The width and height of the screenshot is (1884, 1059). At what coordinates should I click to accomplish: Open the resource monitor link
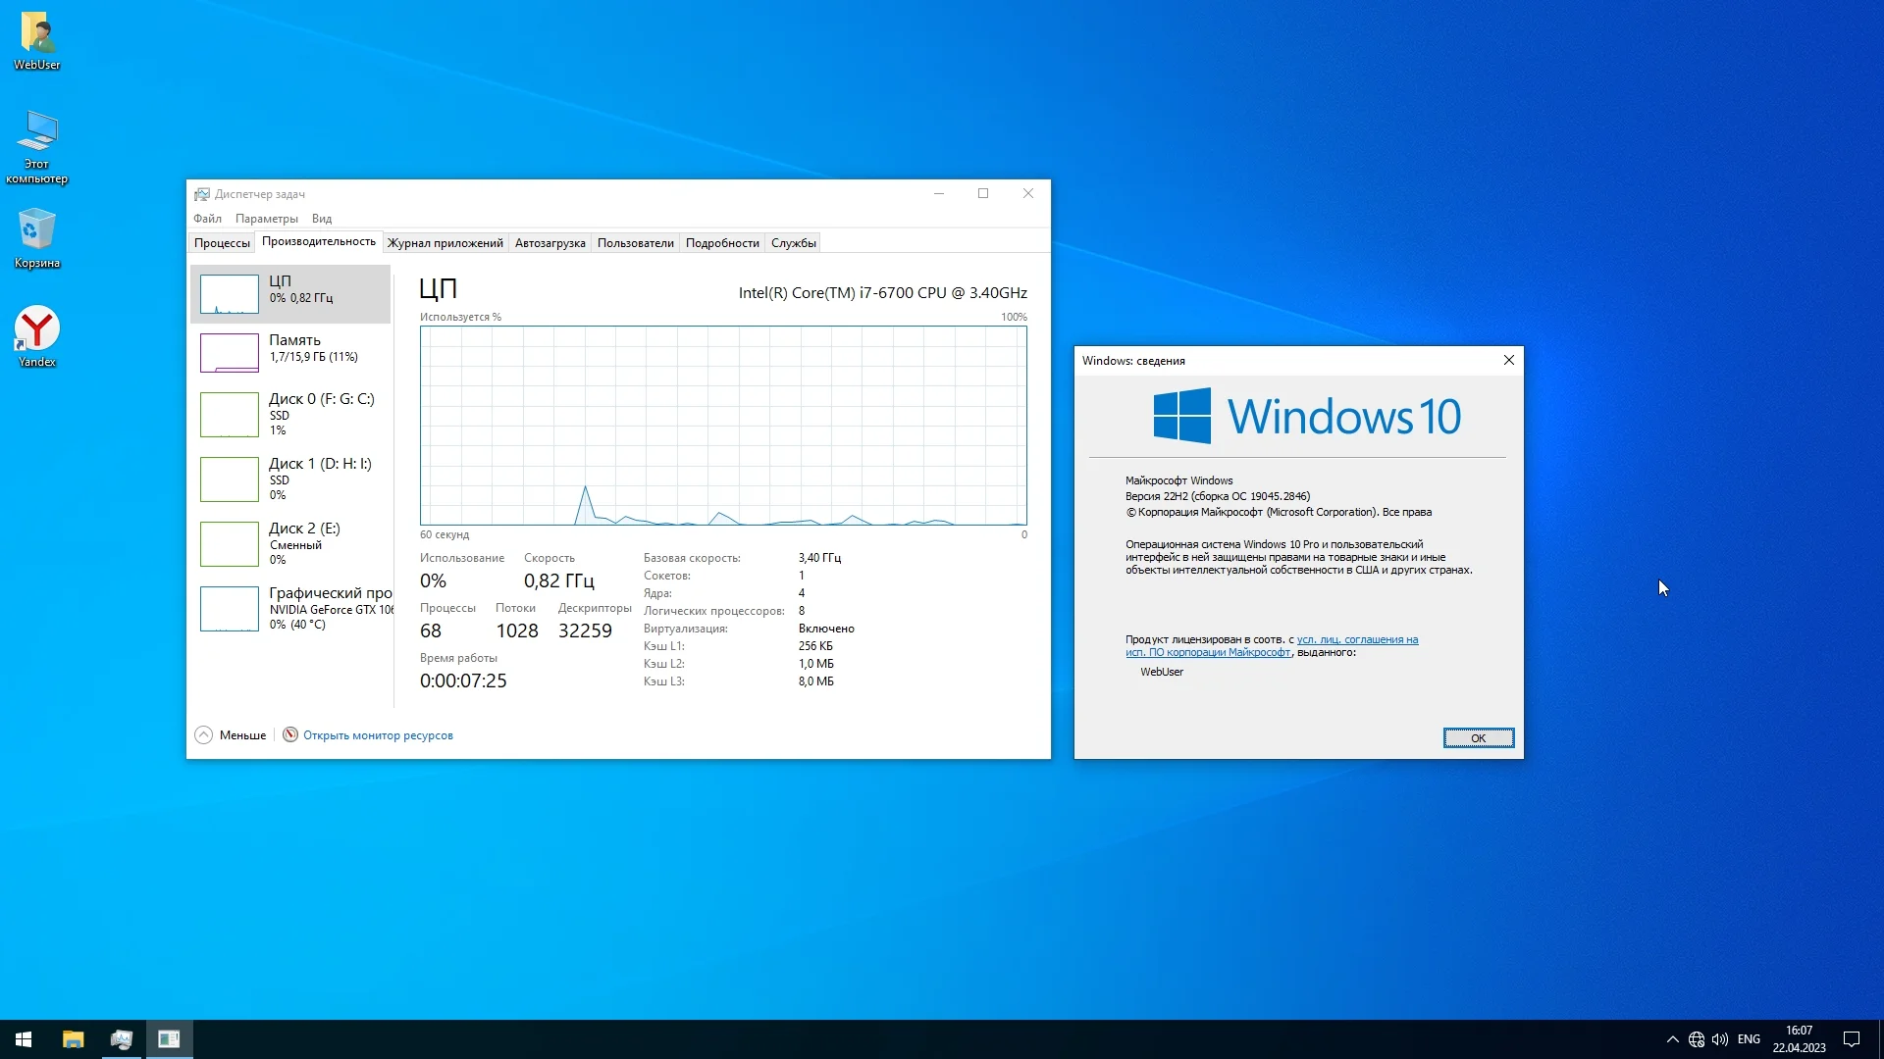point(378,735)
